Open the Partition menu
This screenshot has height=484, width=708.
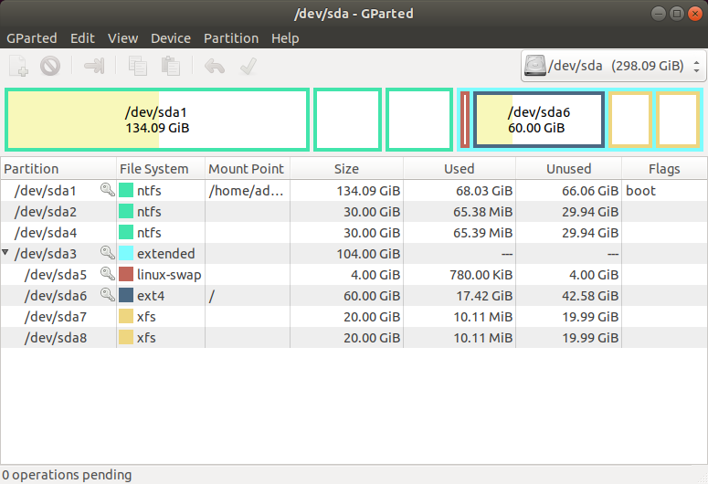230,38
